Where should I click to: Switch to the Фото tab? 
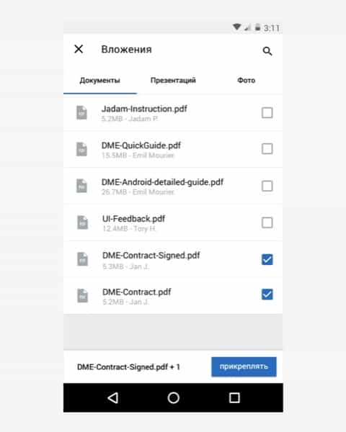pyautogui.click(x=246, y=80)
